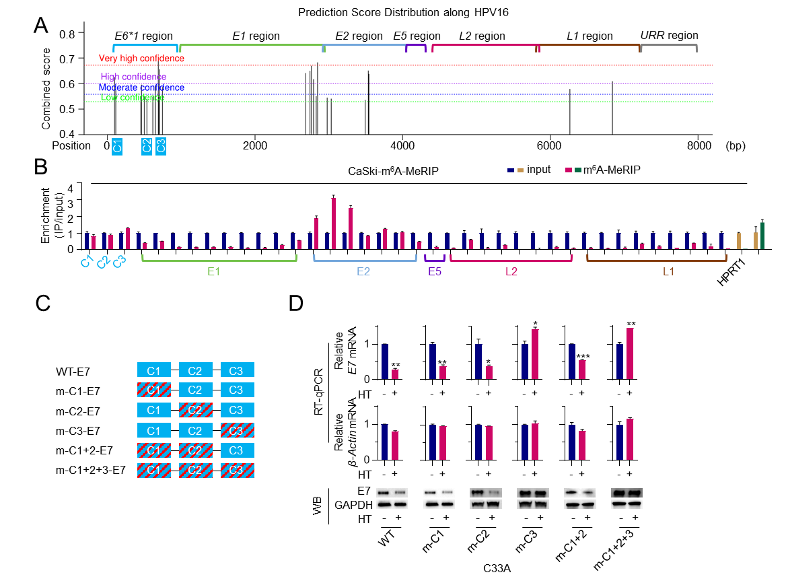The image size is (786, 585).
Task: Click the striped C3 box in the bottom row
Action: click(x=237, y=471)
